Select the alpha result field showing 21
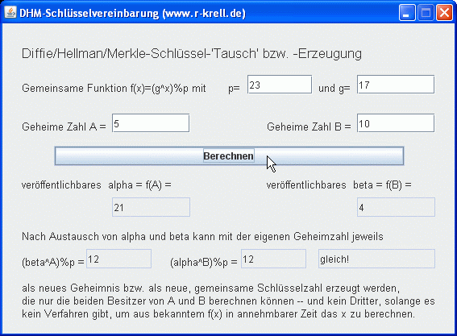This screenshot has width=457, height=336. [x=151, y=207]
